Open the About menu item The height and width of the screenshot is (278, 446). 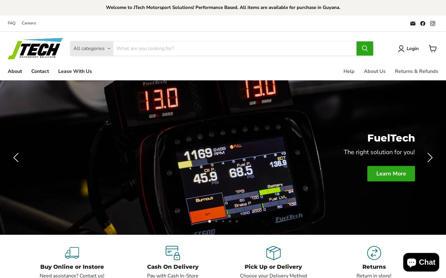(x=15, y=71)
